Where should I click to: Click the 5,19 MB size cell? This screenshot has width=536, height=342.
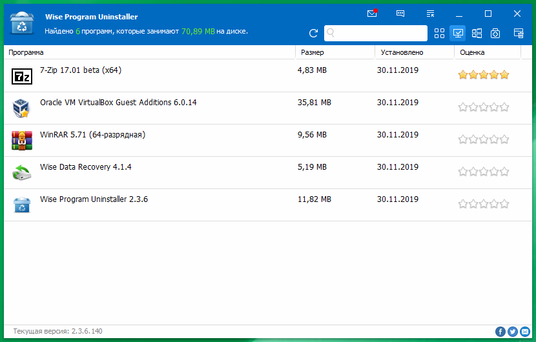tap(312, 166)
